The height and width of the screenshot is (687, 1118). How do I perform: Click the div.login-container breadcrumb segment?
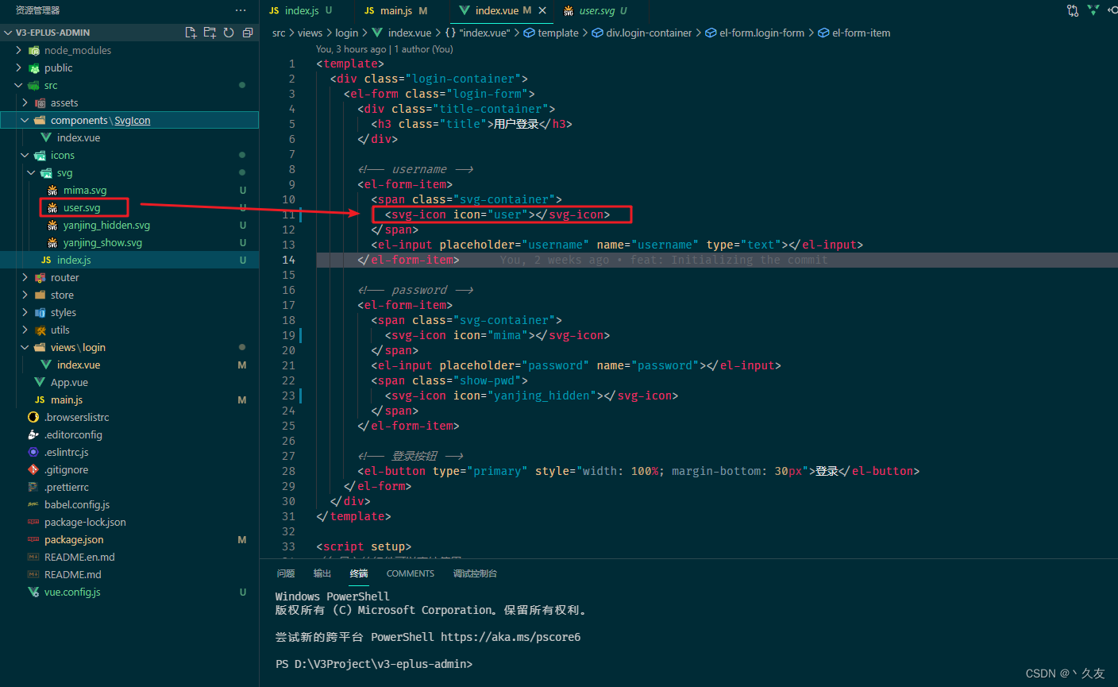point(649,33)
